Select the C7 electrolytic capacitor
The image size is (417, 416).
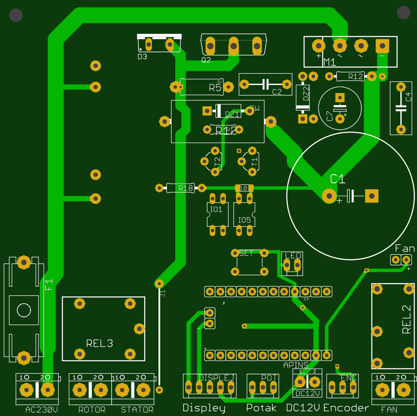click(339, 108)
